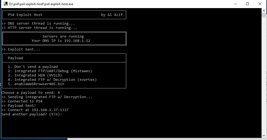This screenshot has height=140, width=267.
Task: Click 'DNS server thread is running...' line
Action: click(38, 24)
